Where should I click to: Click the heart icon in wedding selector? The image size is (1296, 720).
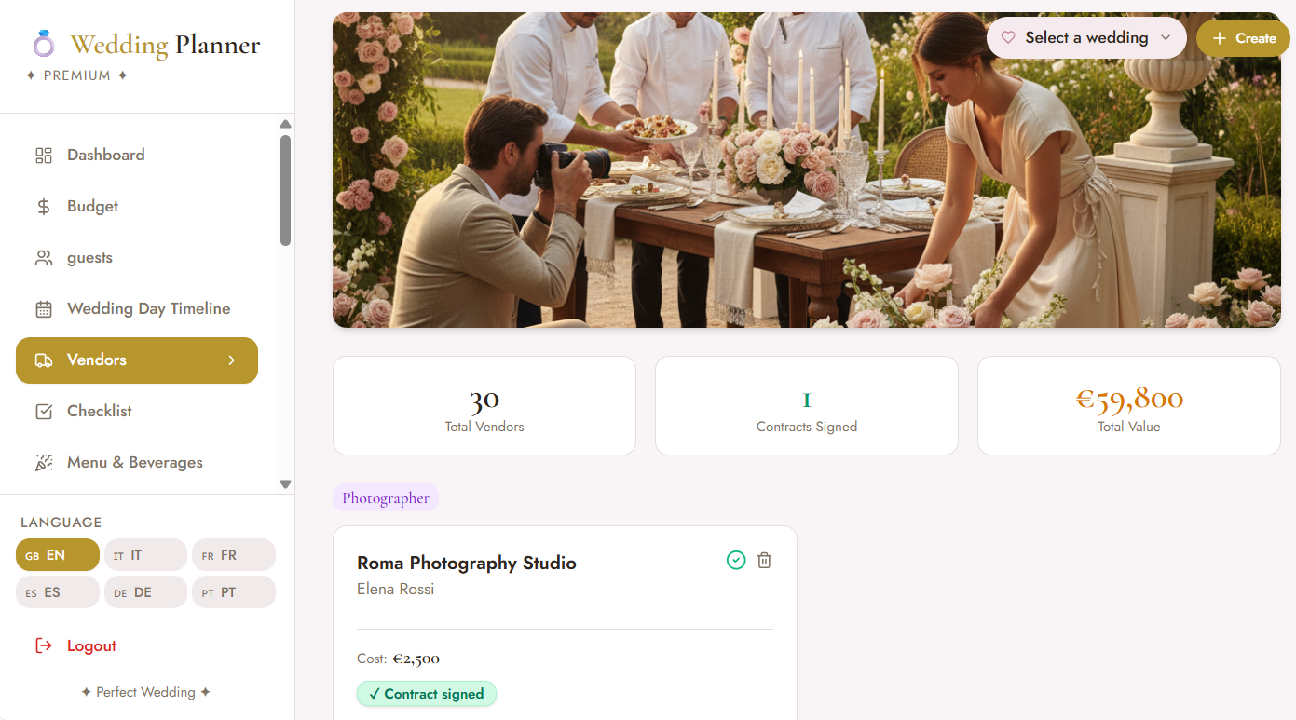[1007, 38]
